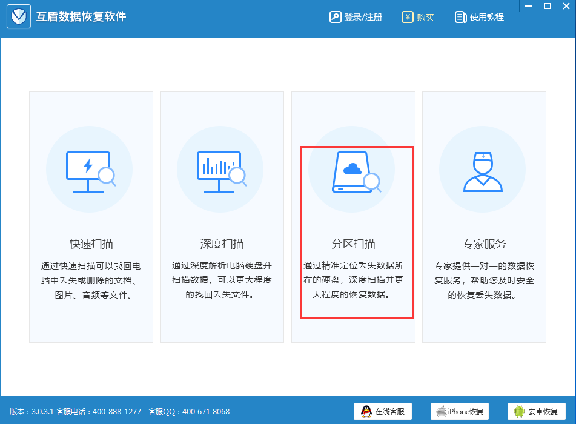
Task: Click the Android robot icon on 安卓恢复
Action: [x=518, y=411]
